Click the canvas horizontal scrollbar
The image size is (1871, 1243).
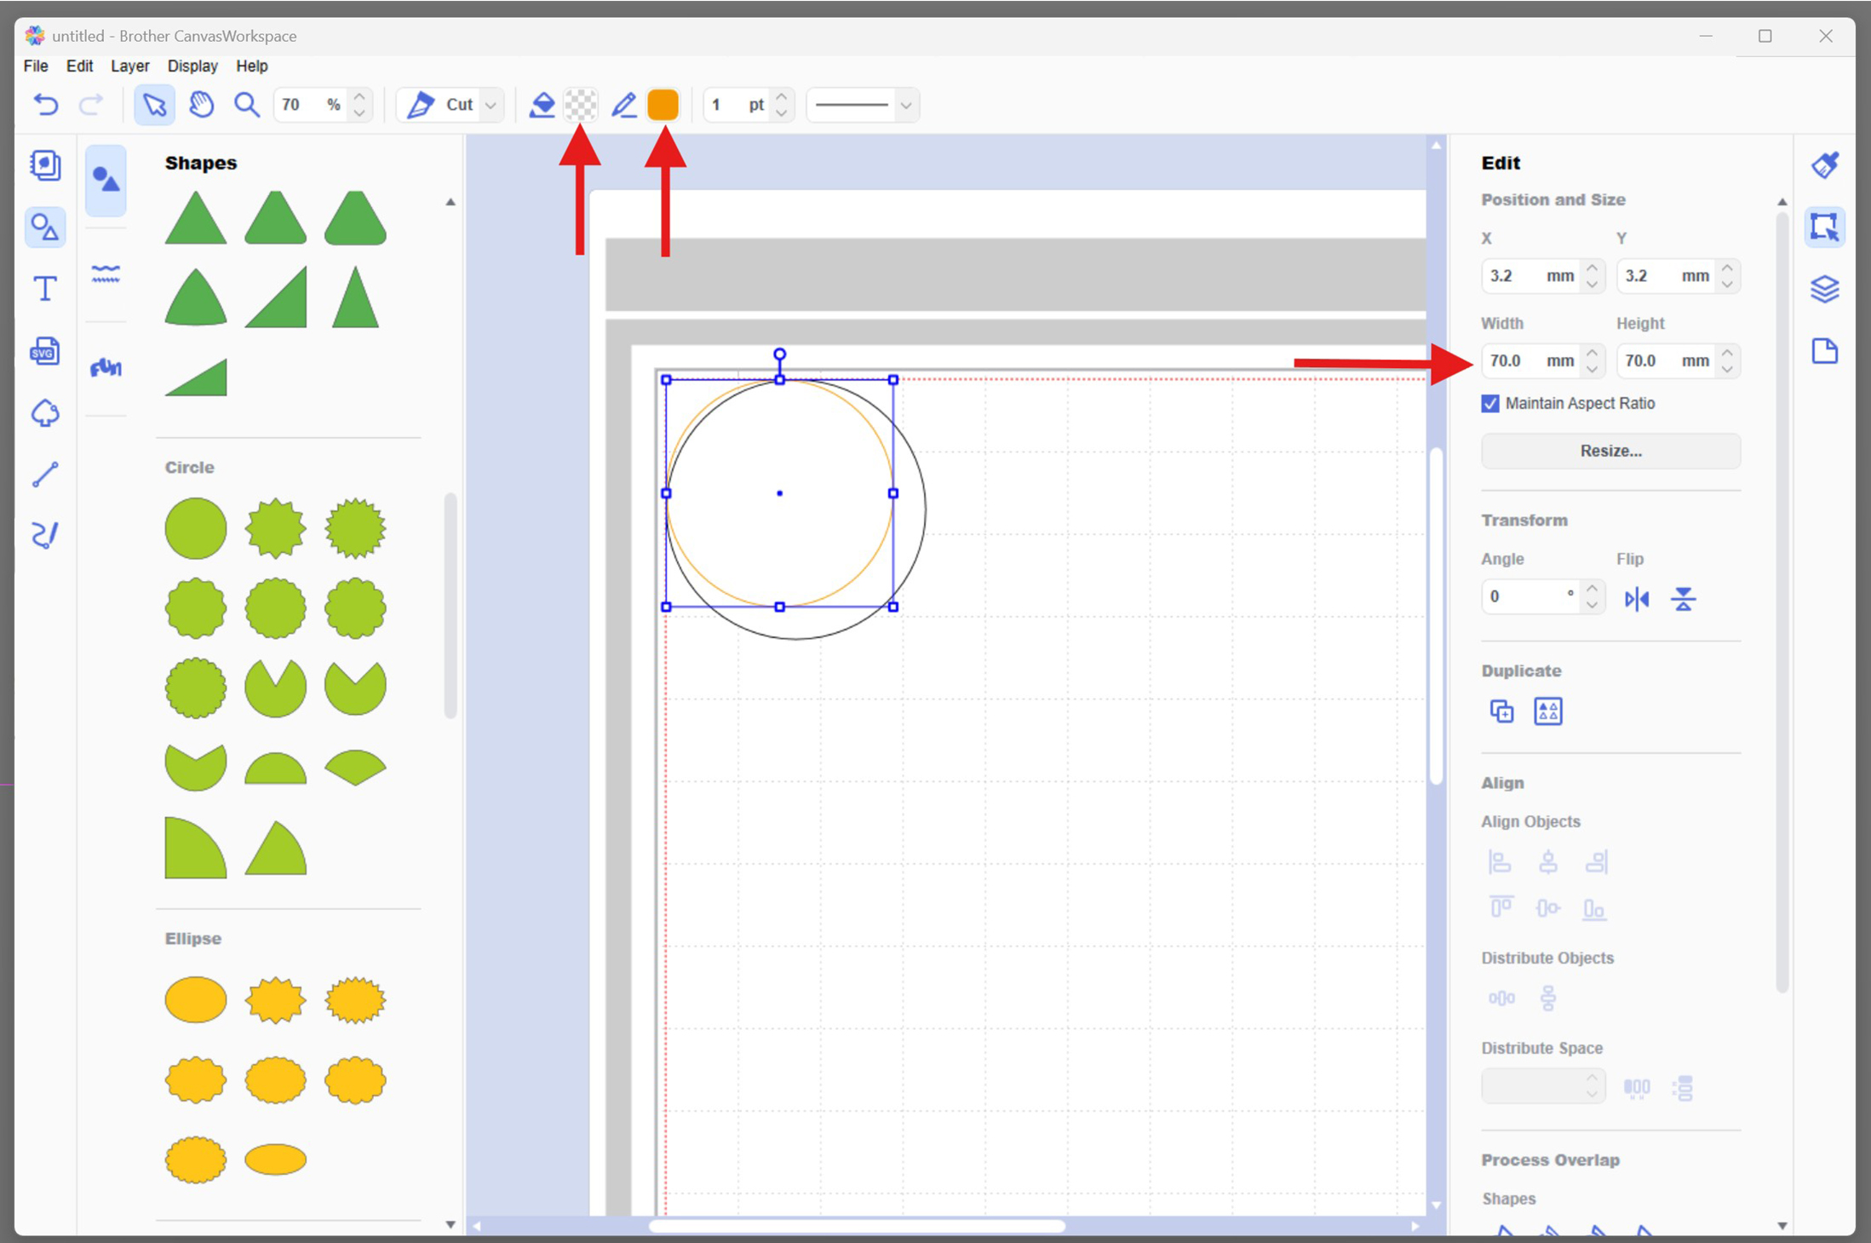coord(857,1226)
